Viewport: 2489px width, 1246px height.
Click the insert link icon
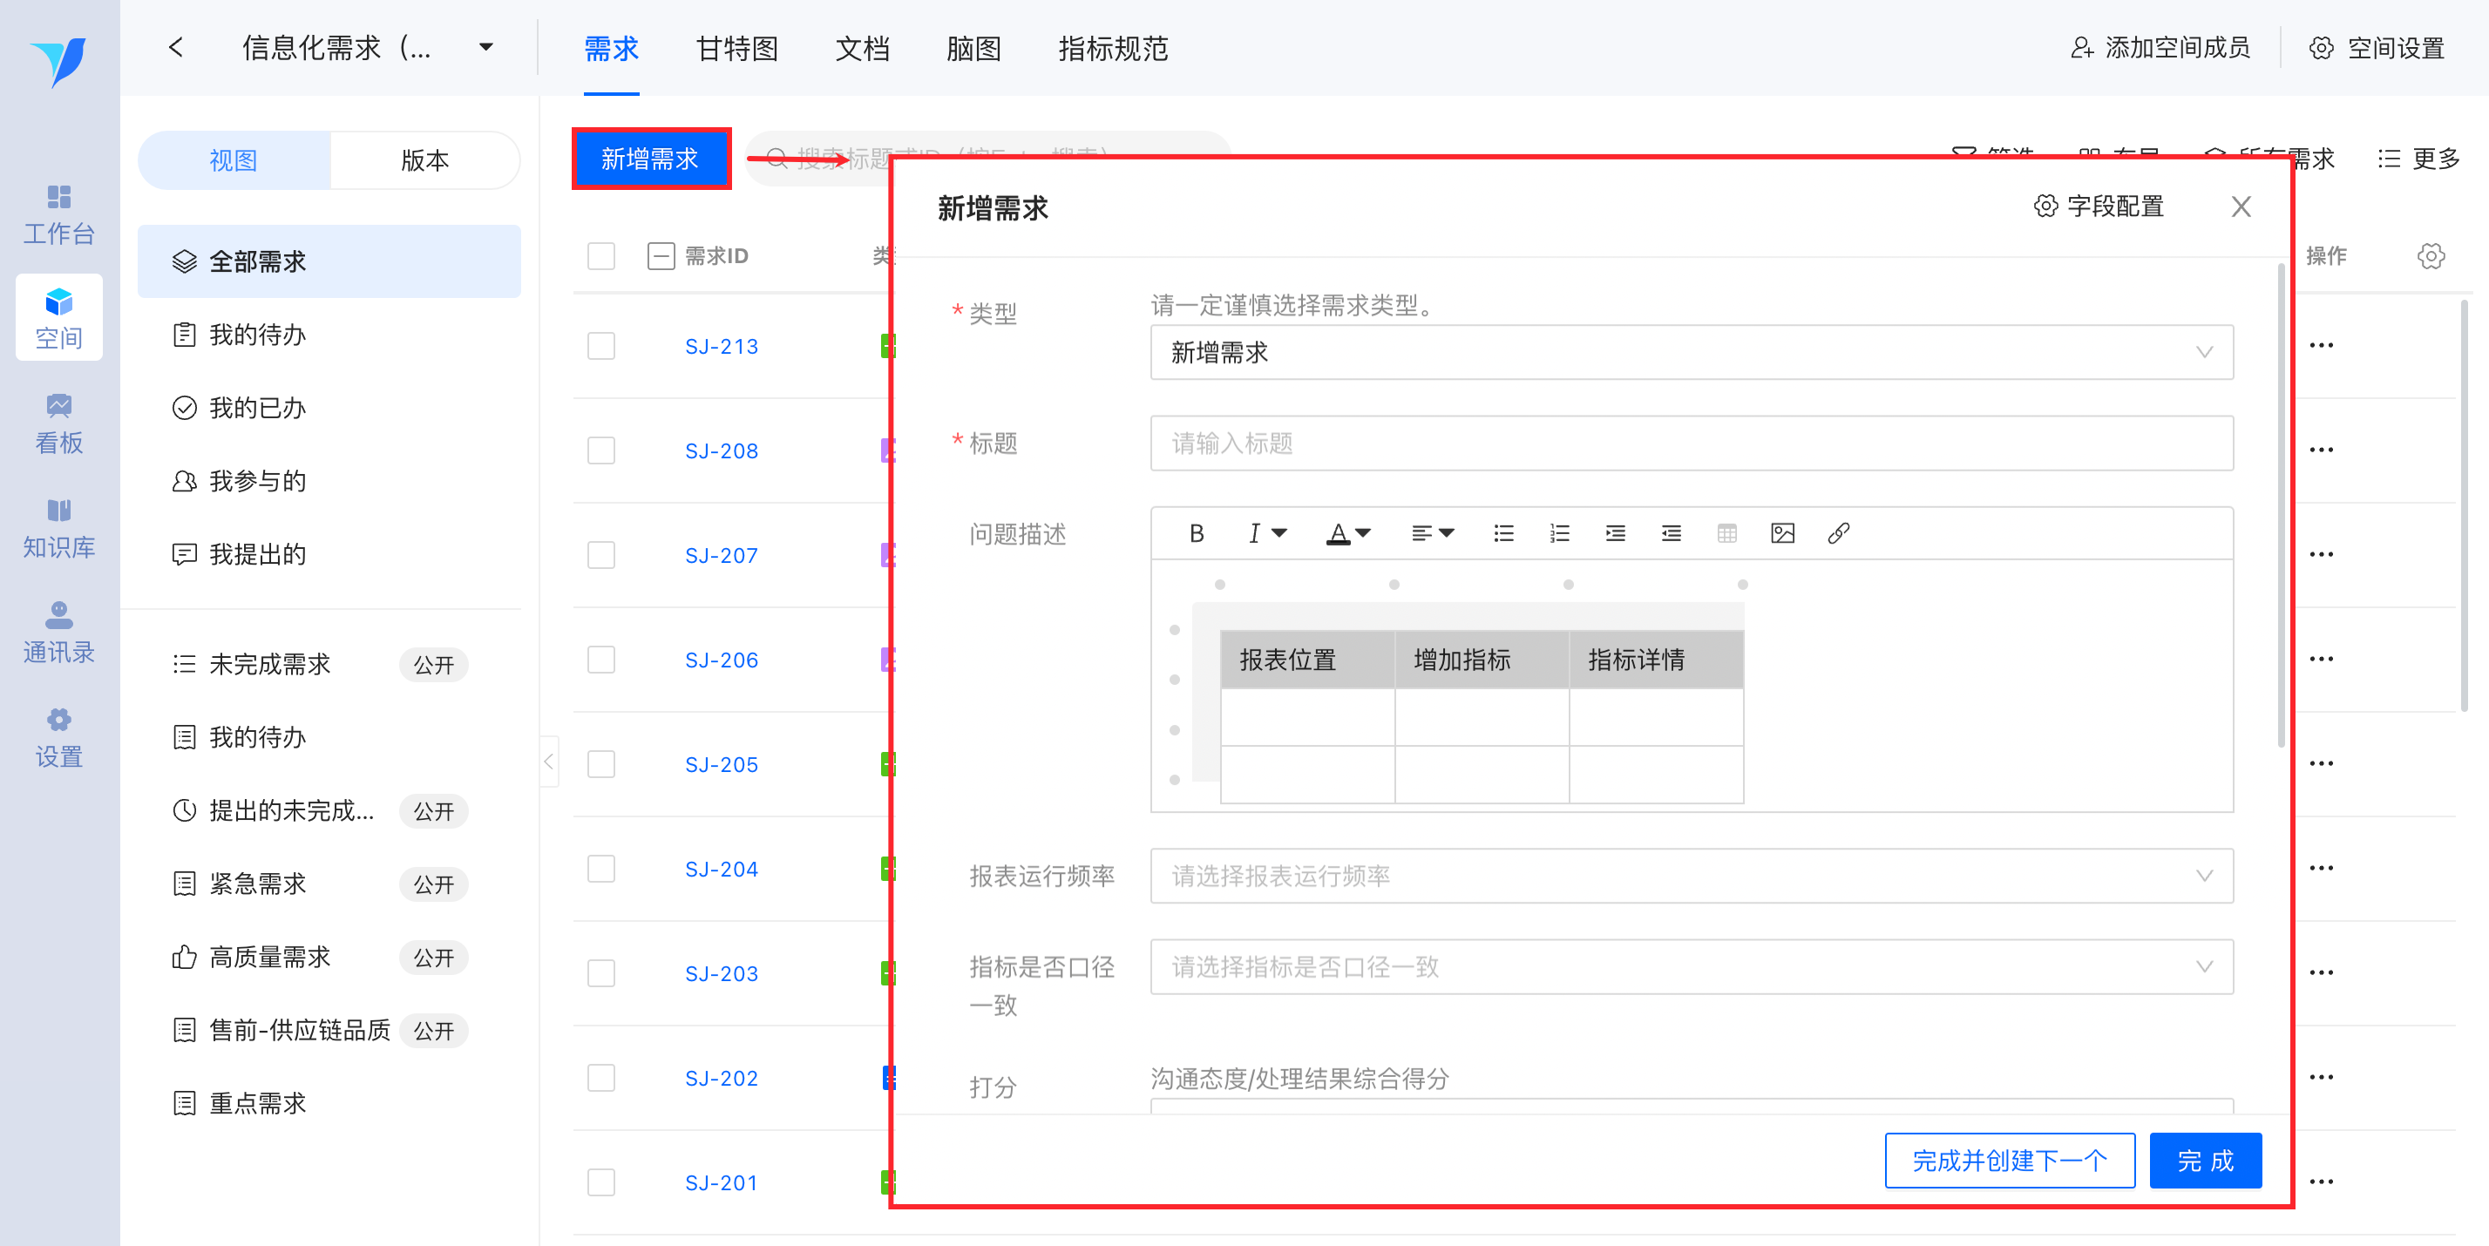pos(1838,533)
